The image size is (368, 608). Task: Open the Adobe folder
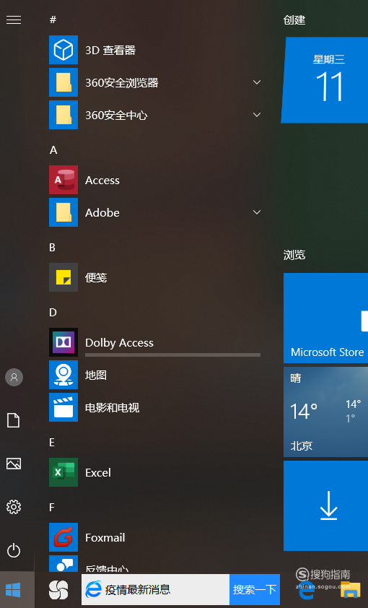click(x=155, y=212)
